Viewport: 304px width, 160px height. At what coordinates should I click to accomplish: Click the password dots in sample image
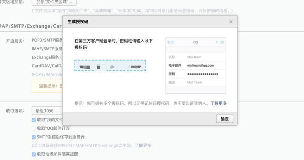click(202, 74)
